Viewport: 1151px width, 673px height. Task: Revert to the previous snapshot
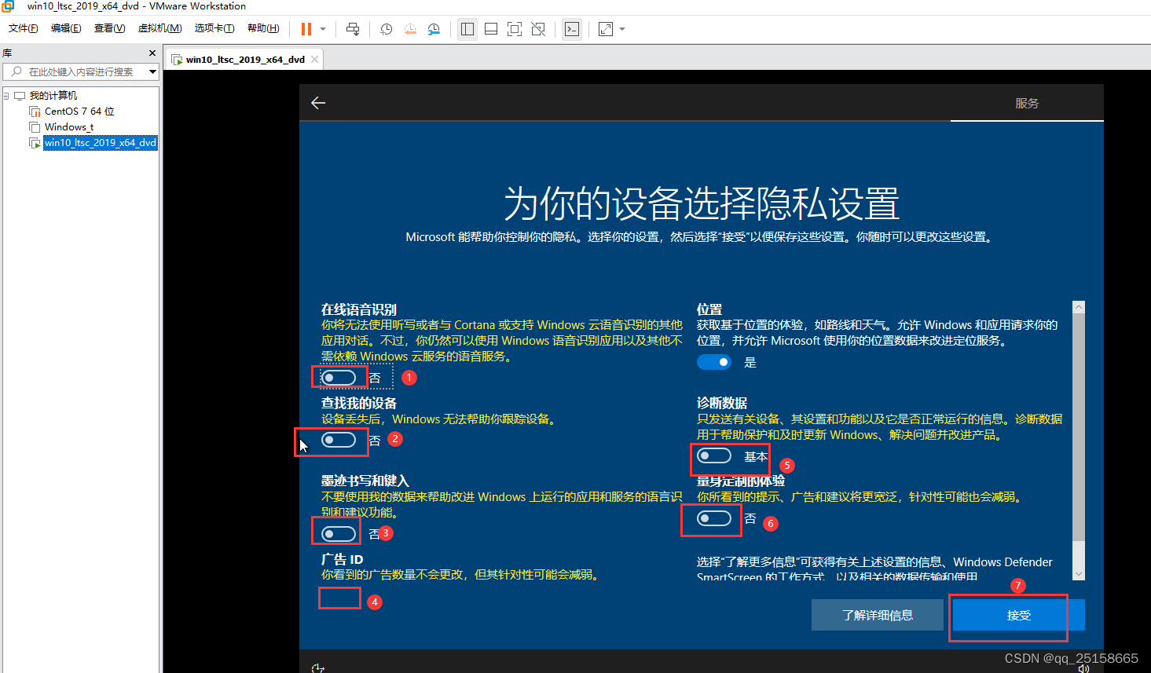(410, 29)
